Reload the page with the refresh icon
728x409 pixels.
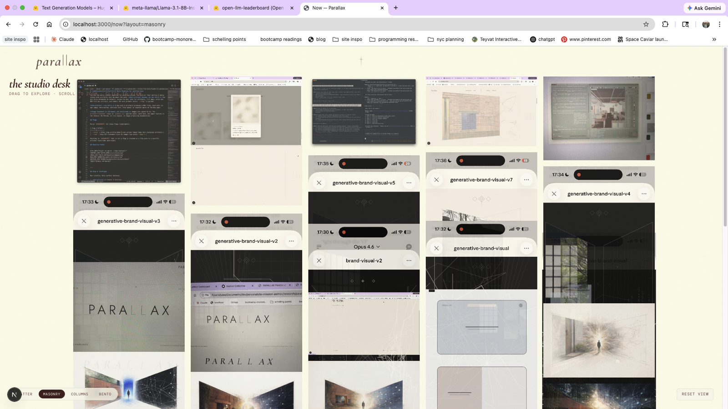pos(35,25)
